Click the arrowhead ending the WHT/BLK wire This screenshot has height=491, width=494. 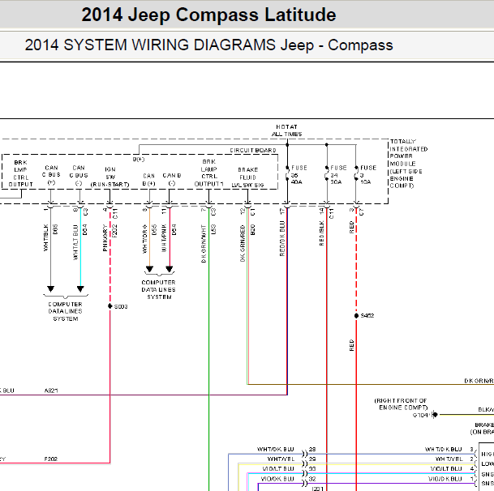(51, 288)
